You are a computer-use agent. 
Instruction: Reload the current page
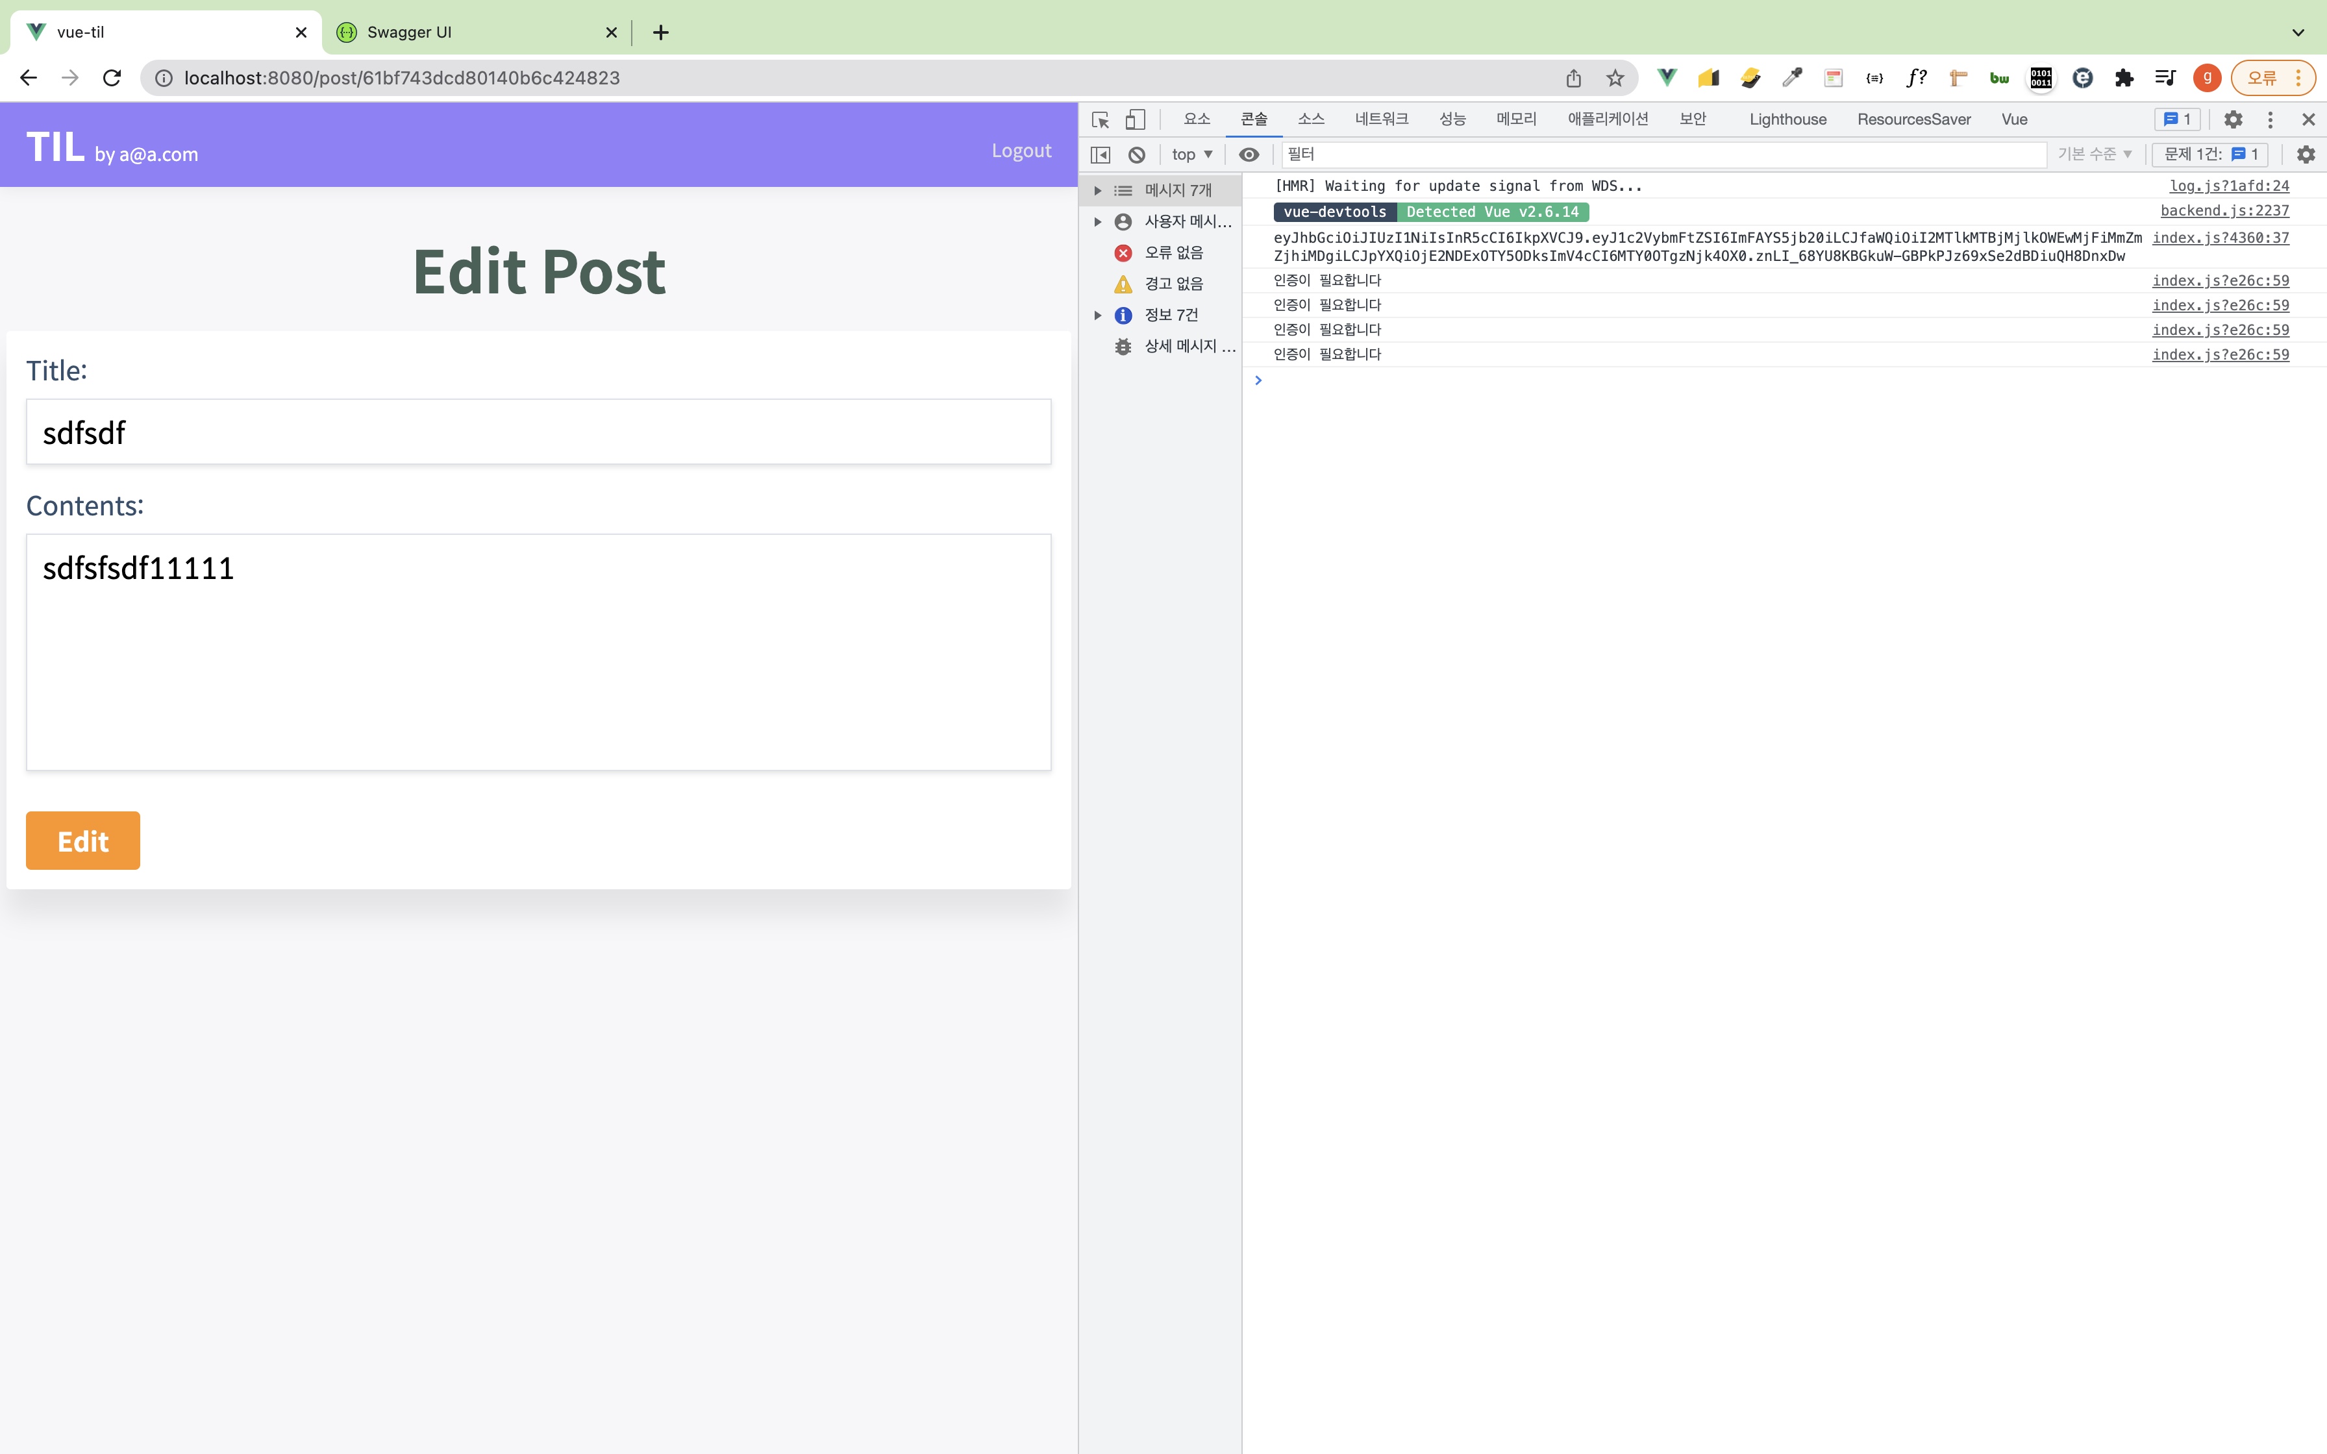[x=112, y=78]
